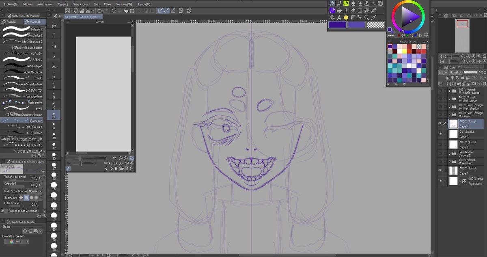
Task: Hide the Capa 1 layer
Action: click(440, 171)
